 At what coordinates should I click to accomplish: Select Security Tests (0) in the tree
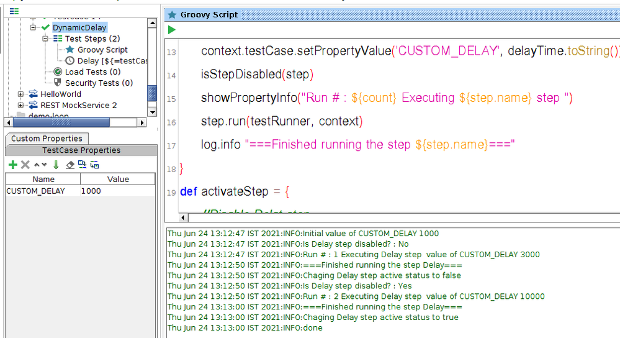coord(99,83)
